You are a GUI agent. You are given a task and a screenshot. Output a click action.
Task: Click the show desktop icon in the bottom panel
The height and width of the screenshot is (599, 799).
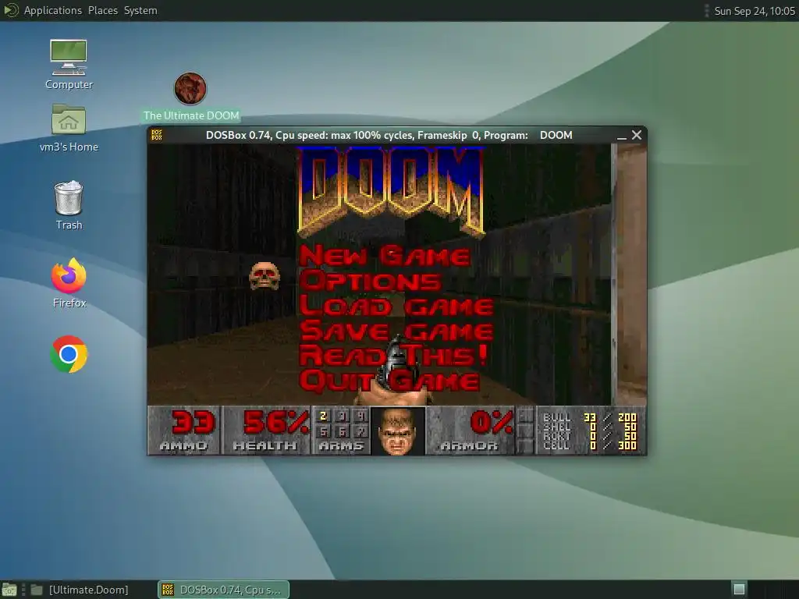[x=9, y=590]
